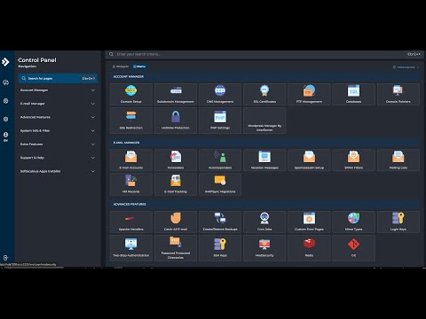Open E-Mail Accounts
426x319 pixels.
tap(131, 159)
